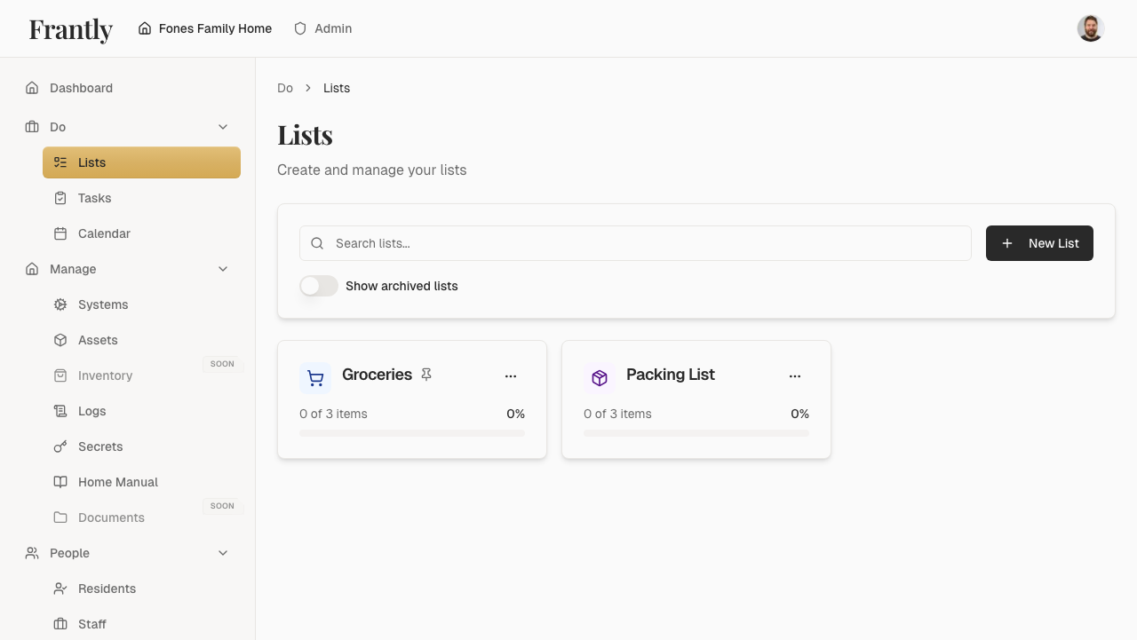Collapse the People section chevron
This screenshot has width=1137, height=640.
coord(223,553)
